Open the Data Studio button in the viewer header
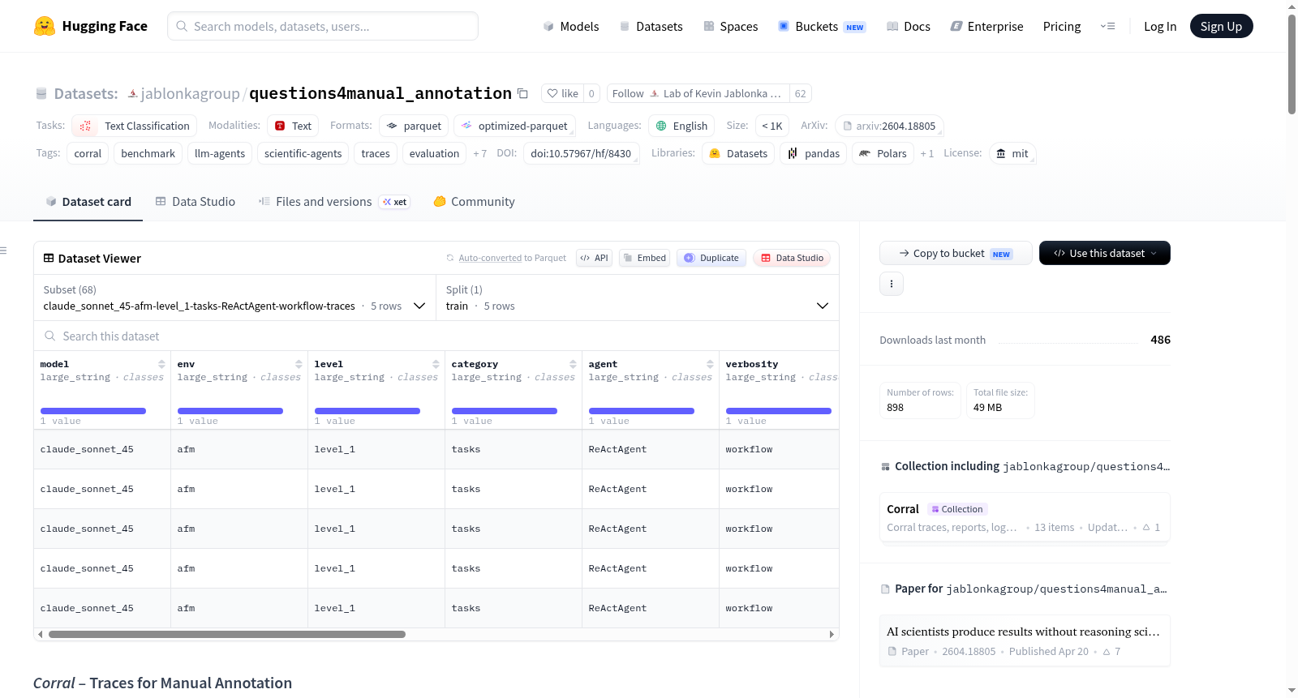The image size is (1298, 698). [792, 259]
